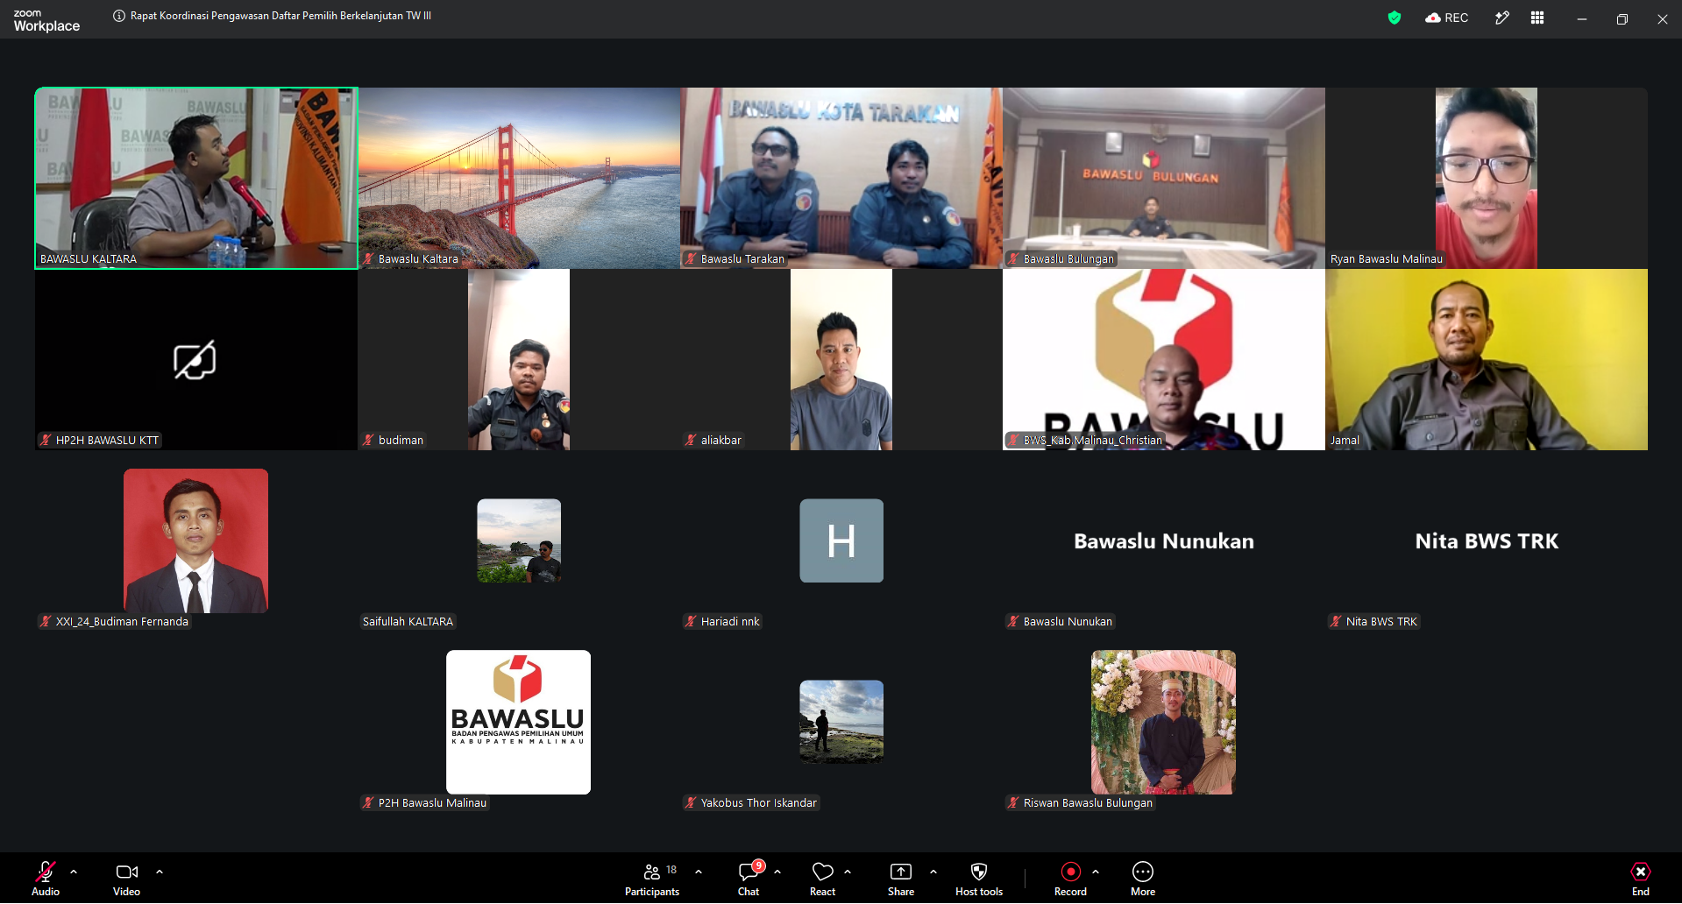Image resolution: width=1682 pixels, height=904 pixels.
Task: Expand the share options arrow
Action: 933,872
